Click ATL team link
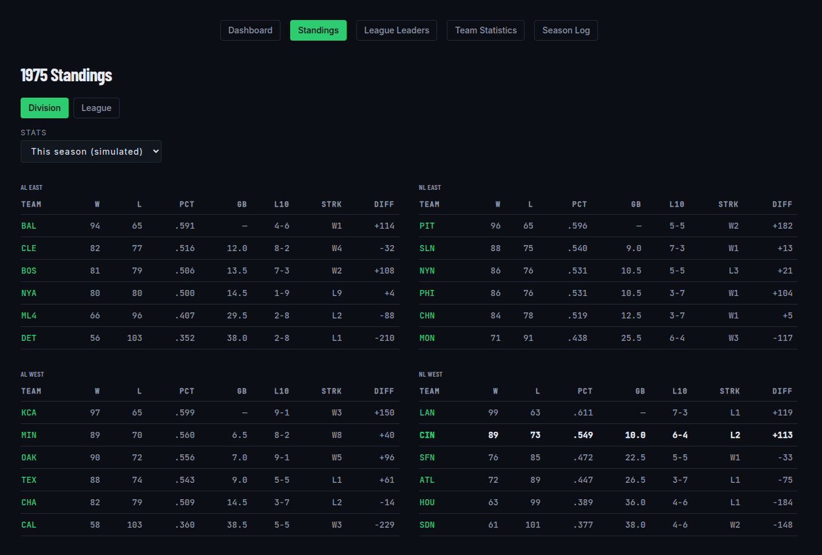Screen dimensions: 822x555 click(x=427, y=480)
